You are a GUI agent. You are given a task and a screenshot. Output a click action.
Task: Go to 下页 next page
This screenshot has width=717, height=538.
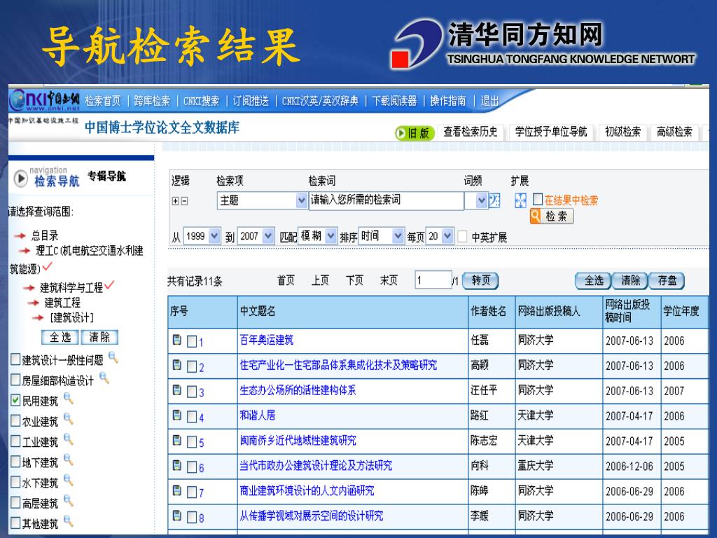pos(354,280)
